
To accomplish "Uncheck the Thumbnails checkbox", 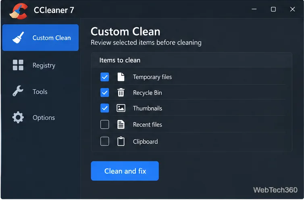I will coord(105,108).
